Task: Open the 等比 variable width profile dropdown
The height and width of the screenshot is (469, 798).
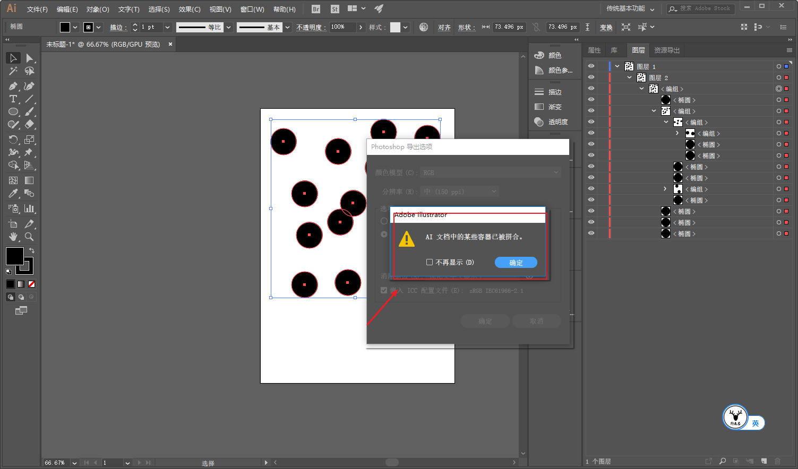Action: coord(229,27)
